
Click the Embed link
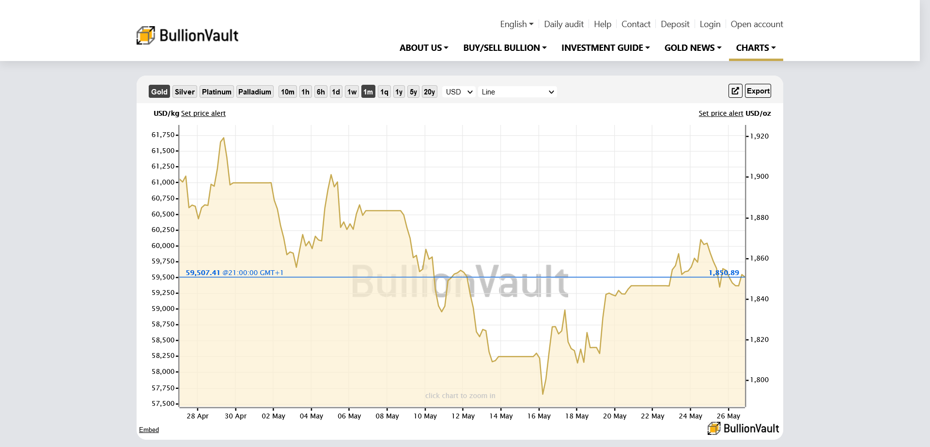[x=149, y=430]
